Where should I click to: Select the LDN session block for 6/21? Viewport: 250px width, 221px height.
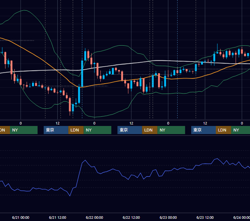[x=76, y=130]
